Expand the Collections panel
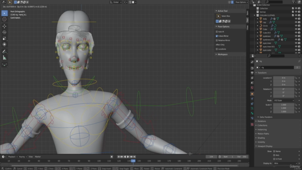Viewport: 302px width, 170px height. pyautogui.click(x=262, y=126)
